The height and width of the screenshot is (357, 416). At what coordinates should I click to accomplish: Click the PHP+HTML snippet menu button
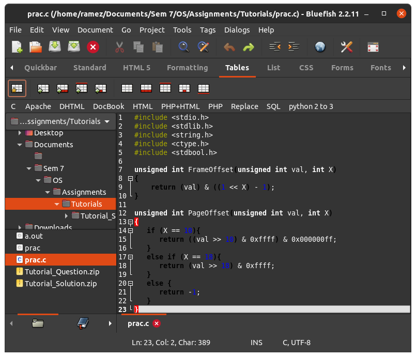(180, 106)
